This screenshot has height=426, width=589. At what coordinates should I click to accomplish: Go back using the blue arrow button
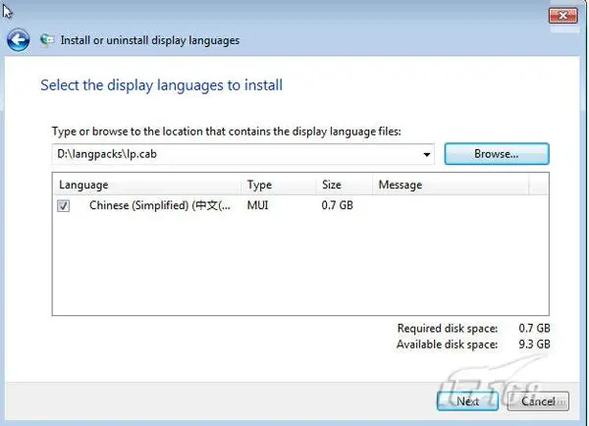pyautogui.click(x=18, y=40)
